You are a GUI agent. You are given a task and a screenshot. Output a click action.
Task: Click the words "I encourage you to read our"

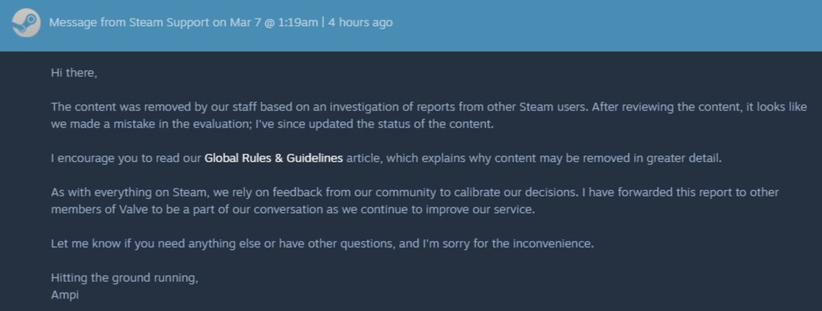[x=126, y=158]
